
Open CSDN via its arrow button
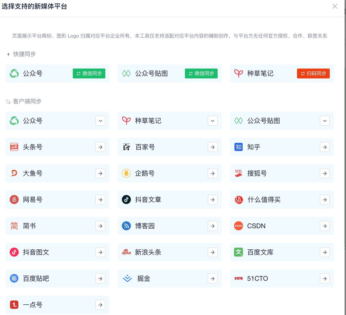pos(325,226)
